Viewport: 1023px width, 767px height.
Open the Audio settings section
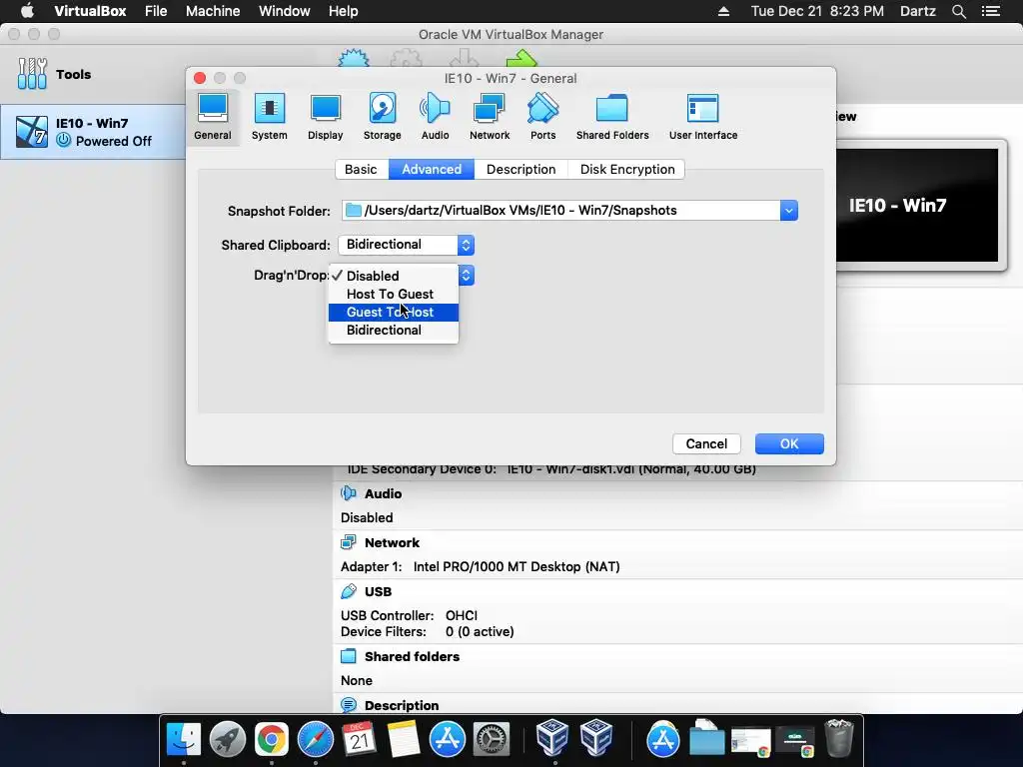436,118
